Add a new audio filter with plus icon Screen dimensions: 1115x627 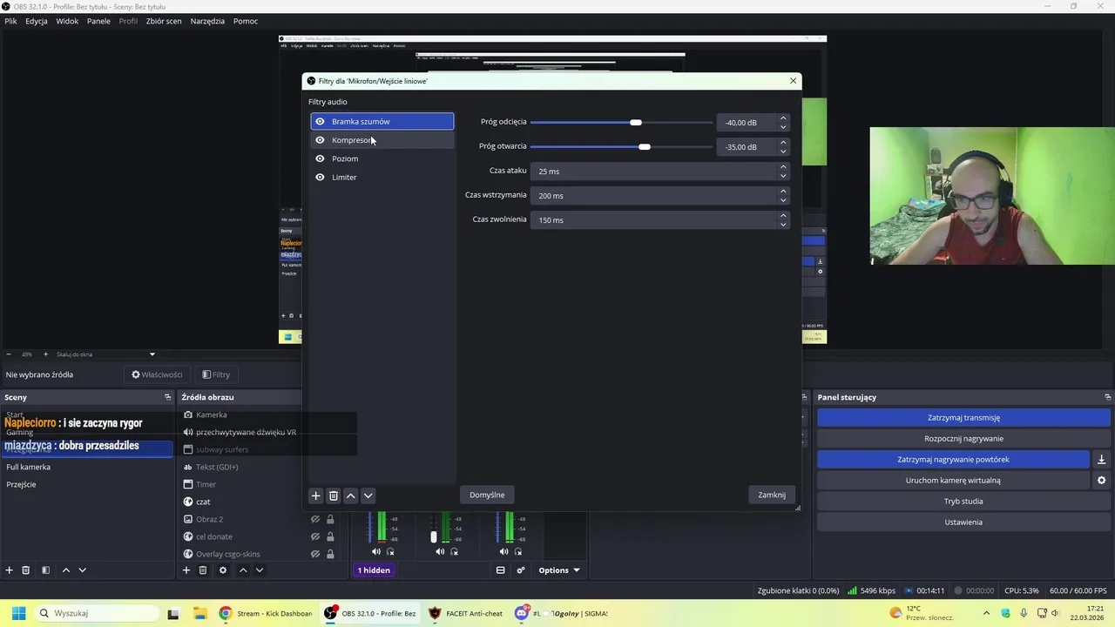click(316, 496)
